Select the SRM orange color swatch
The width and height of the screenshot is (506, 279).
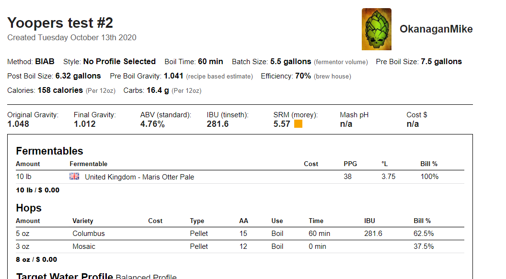(x=298, y=124)
